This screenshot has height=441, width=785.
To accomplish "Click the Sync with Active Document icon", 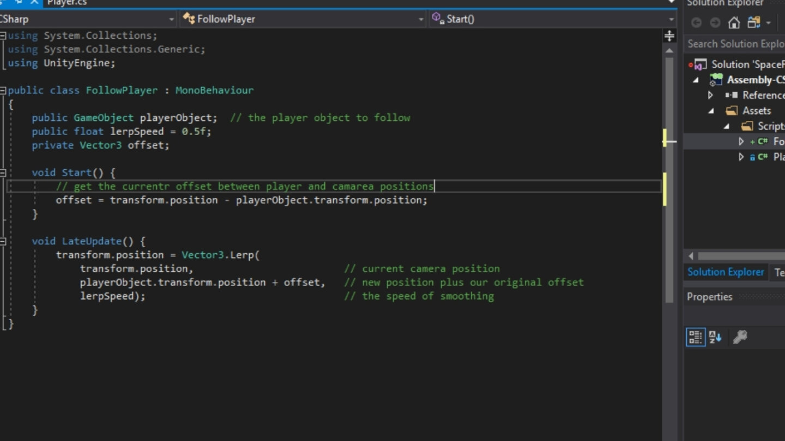I will (754, 22).
